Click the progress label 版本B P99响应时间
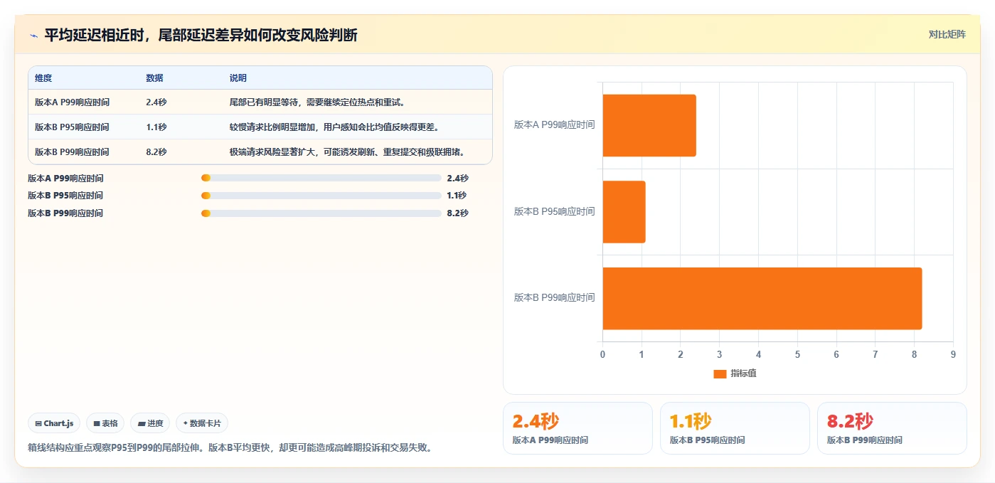Viewport: 995px width, 483px height. point(65,213)
